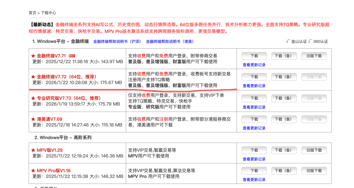View 查看更新记录 for 金融终端V7.72

click(x=254, y=86)
